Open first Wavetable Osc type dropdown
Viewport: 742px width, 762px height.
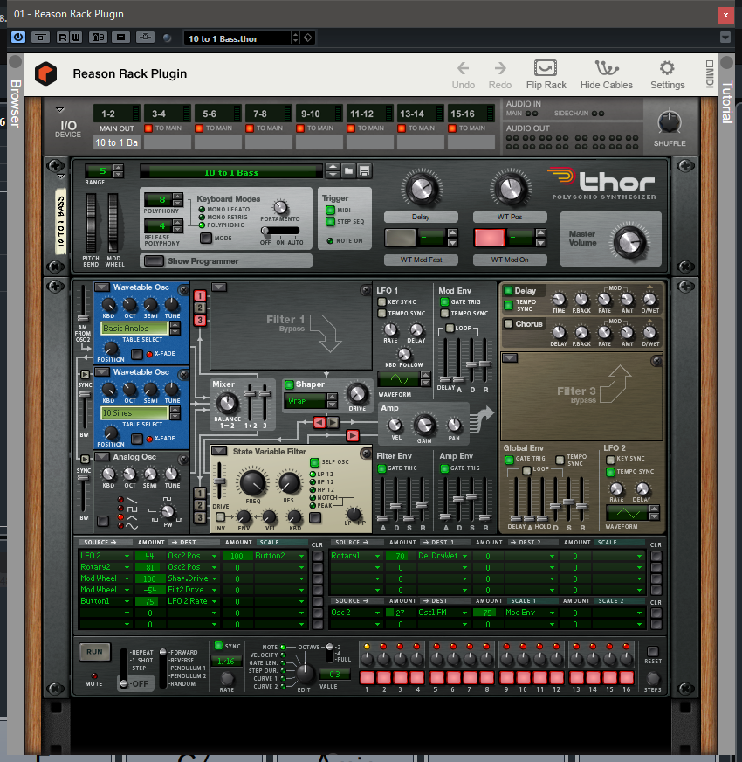coord(101,287)
